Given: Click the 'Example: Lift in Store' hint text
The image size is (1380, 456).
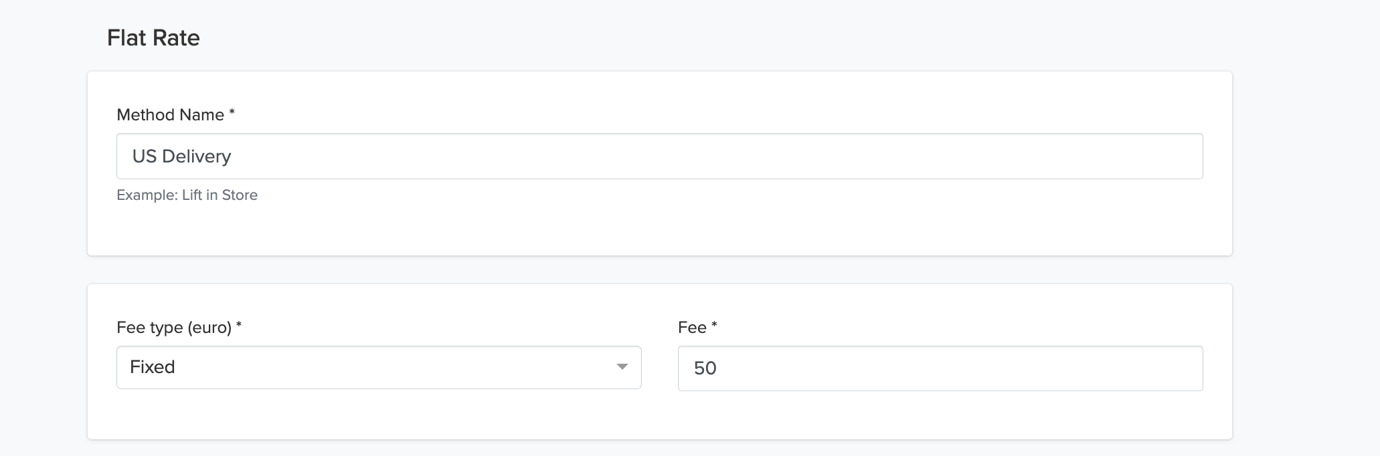Looking at the screenshot, I should point(187,195).
